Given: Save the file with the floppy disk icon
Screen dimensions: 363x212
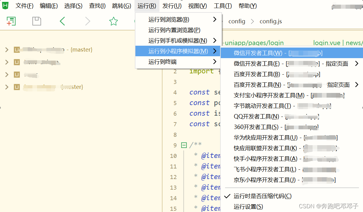Looking at the screenshot, I should [36, 21].
